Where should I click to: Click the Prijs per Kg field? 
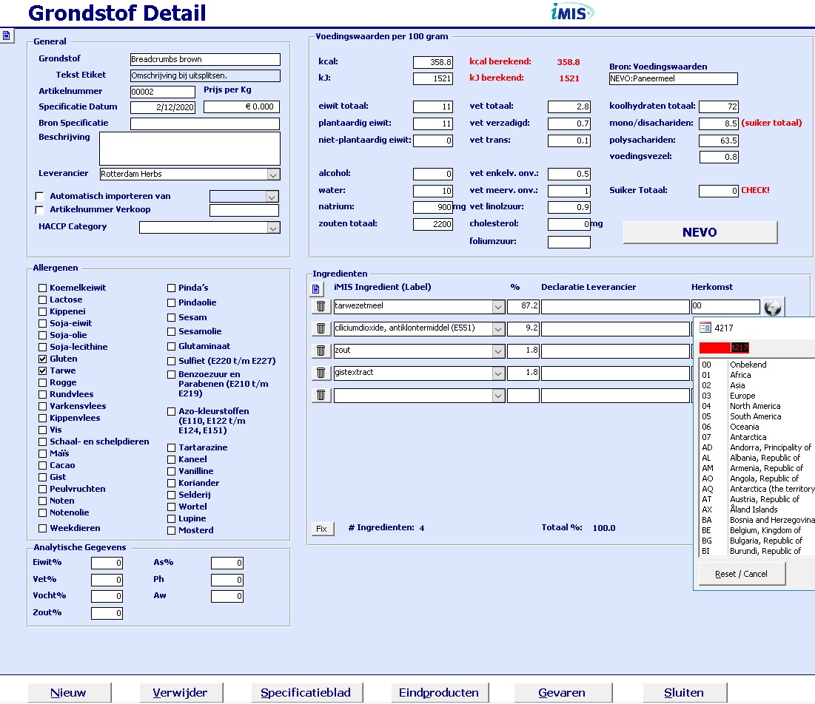[x=242, y=107]
